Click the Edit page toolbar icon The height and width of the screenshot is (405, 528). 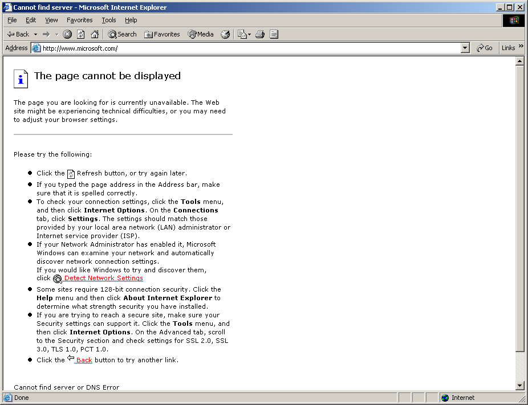click(274, 34)
